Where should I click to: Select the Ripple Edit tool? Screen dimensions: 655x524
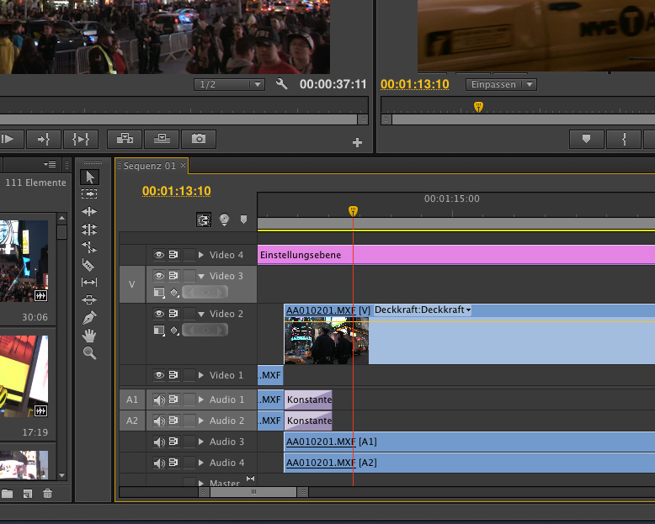click(90, 212)
